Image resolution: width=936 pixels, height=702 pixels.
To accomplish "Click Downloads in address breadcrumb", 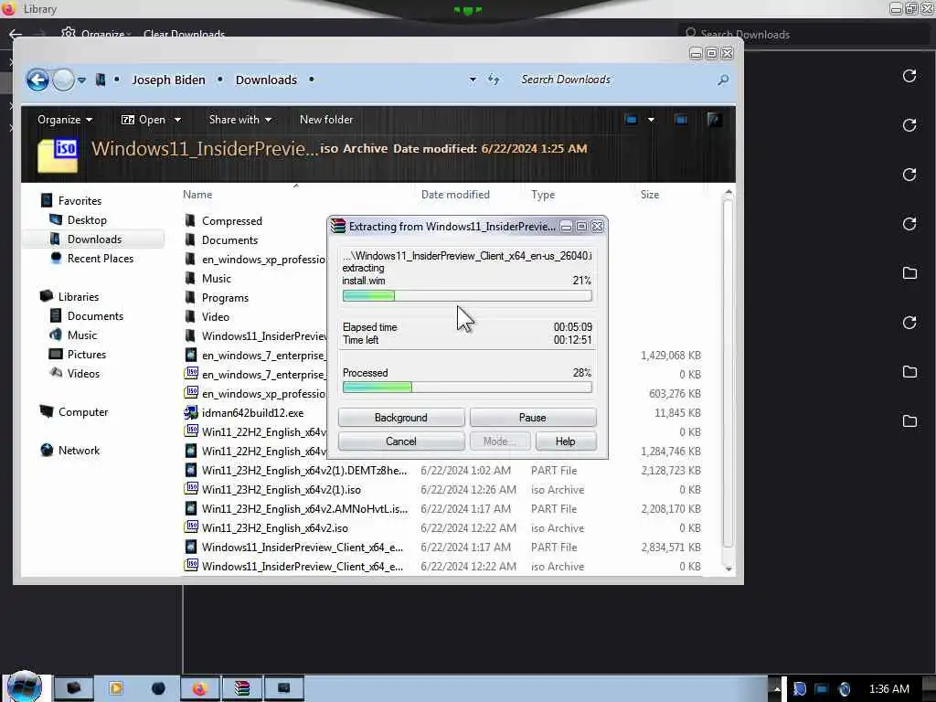I will point(266,80).
